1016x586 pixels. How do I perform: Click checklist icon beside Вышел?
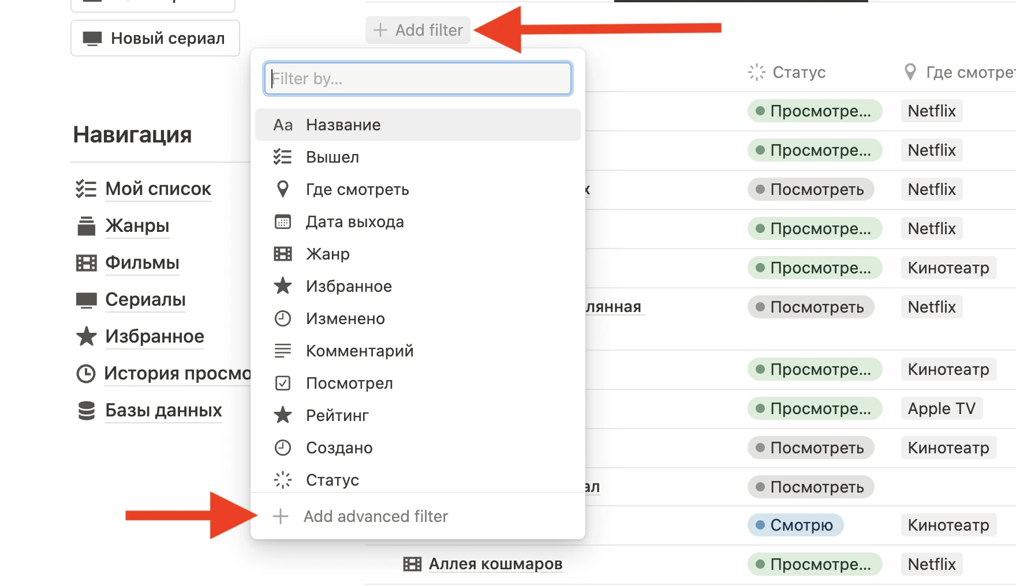[x=282, y=157]
